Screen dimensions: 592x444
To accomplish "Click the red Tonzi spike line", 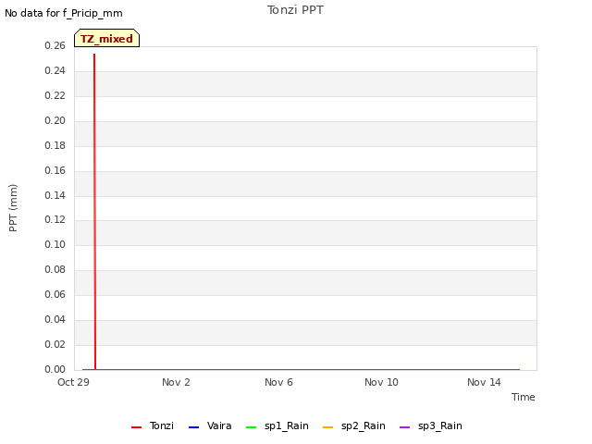I will [x=94, y=212].
